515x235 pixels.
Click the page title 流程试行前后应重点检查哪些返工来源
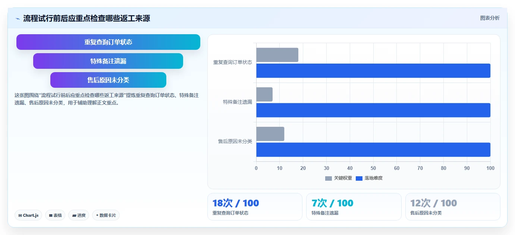click(x=87, y=18)
